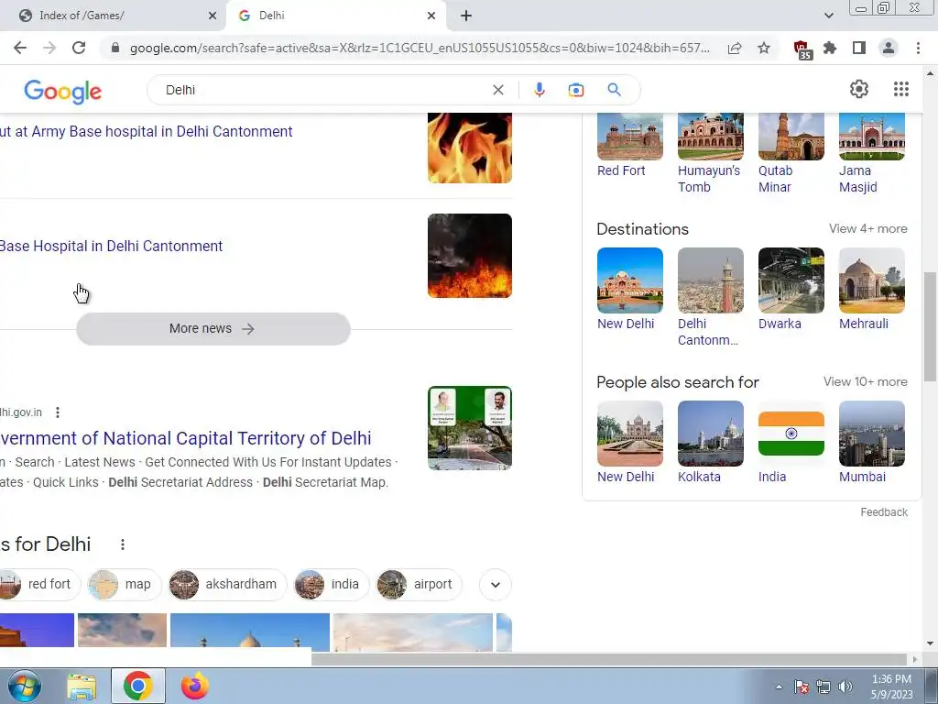Screen dimensions: 938x704
Task: Open Mehrauli destination card
Action: (872, 289)
